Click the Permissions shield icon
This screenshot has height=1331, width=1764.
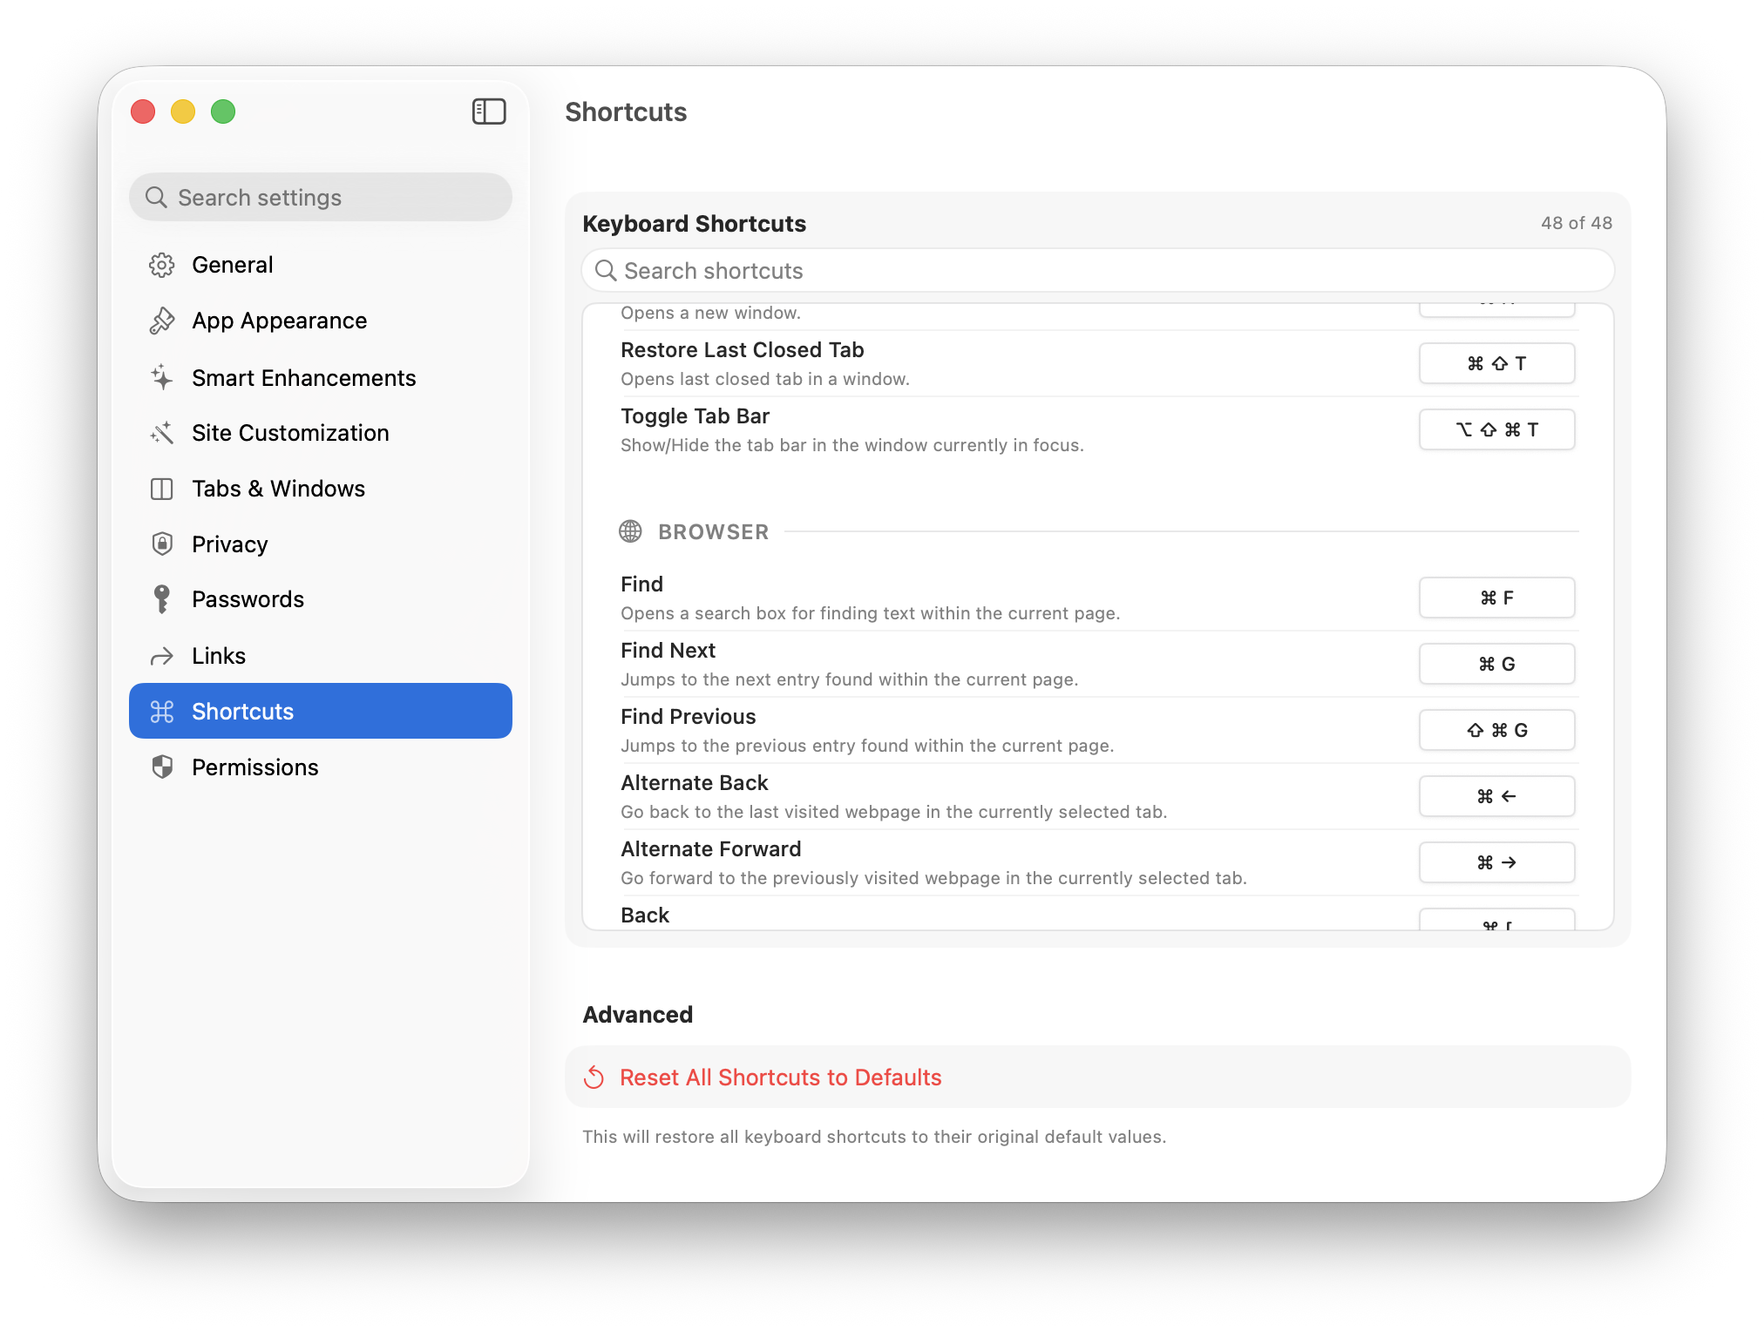162,767
